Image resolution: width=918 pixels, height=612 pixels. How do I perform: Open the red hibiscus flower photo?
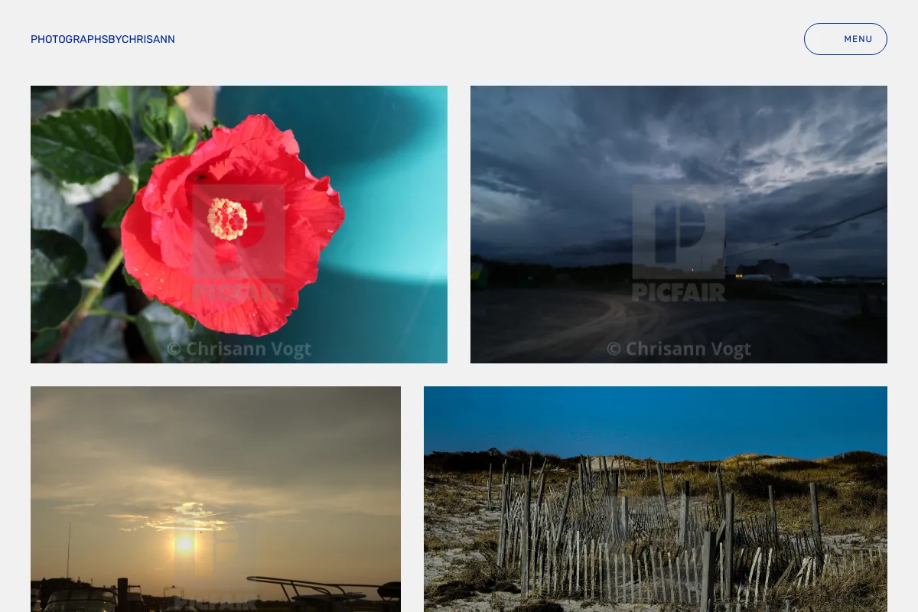239,224
